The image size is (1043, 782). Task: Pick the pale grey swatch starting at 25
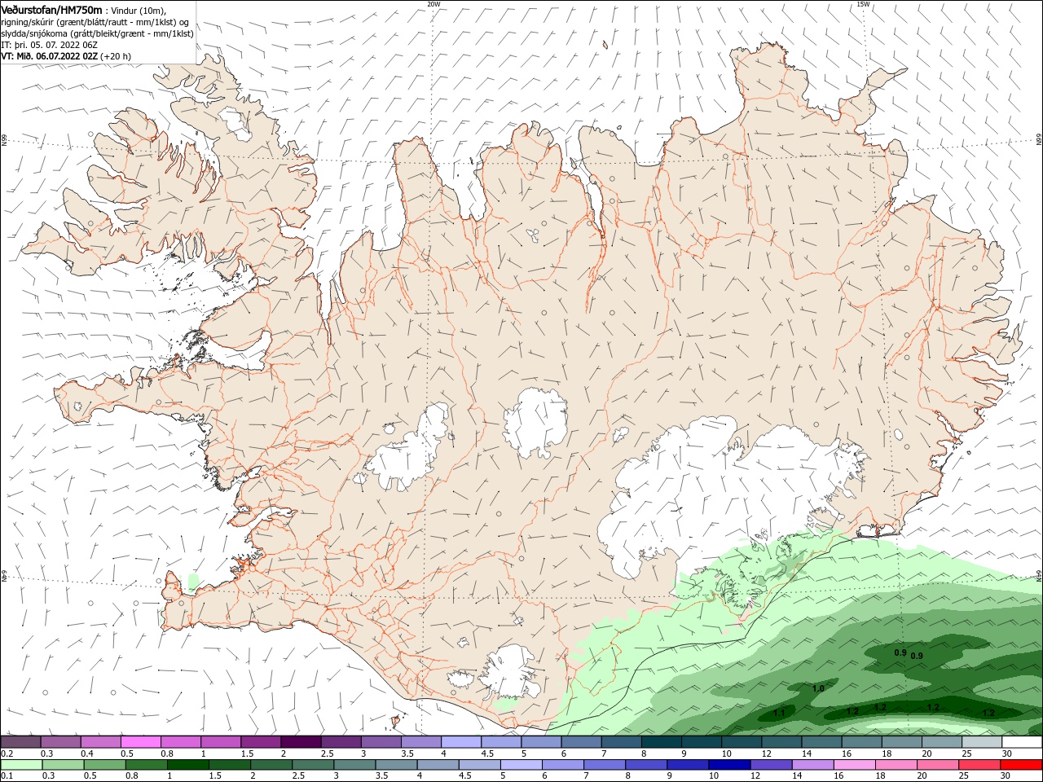981,741
